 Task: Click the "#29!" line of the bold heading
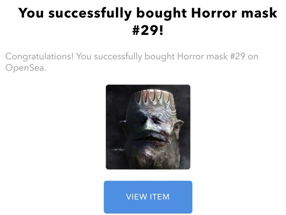(148, 30)
